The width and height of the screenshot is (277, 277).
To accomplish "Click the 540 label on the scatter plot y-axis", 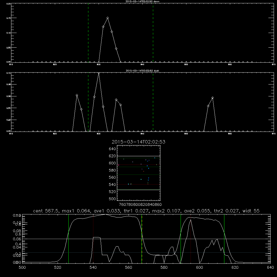I will click(112, 184).
